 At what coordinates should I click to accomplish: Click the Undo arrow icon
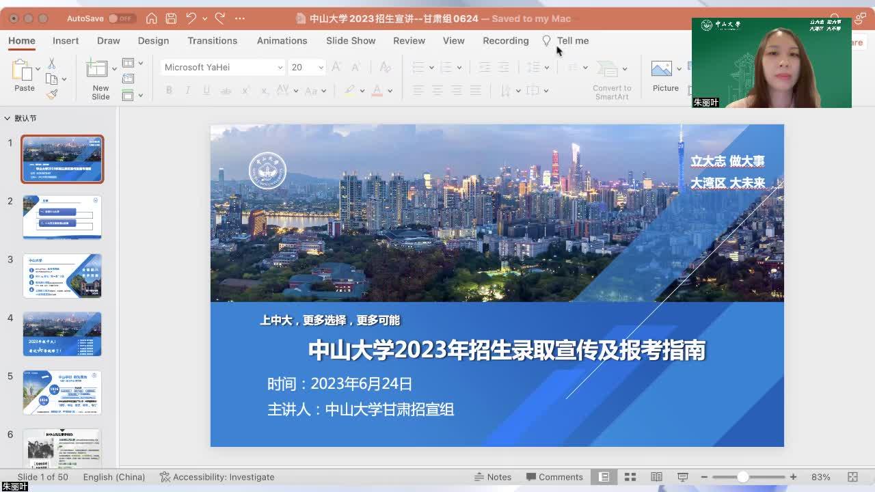tap(191, 18)
